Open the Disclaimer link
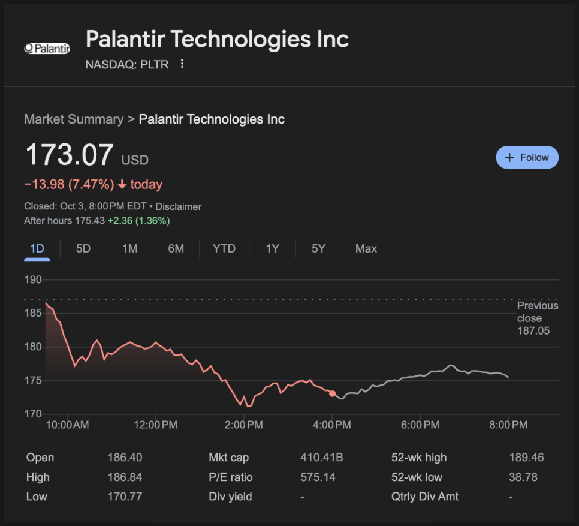The image size is (579, 526). tap(179, 206)
